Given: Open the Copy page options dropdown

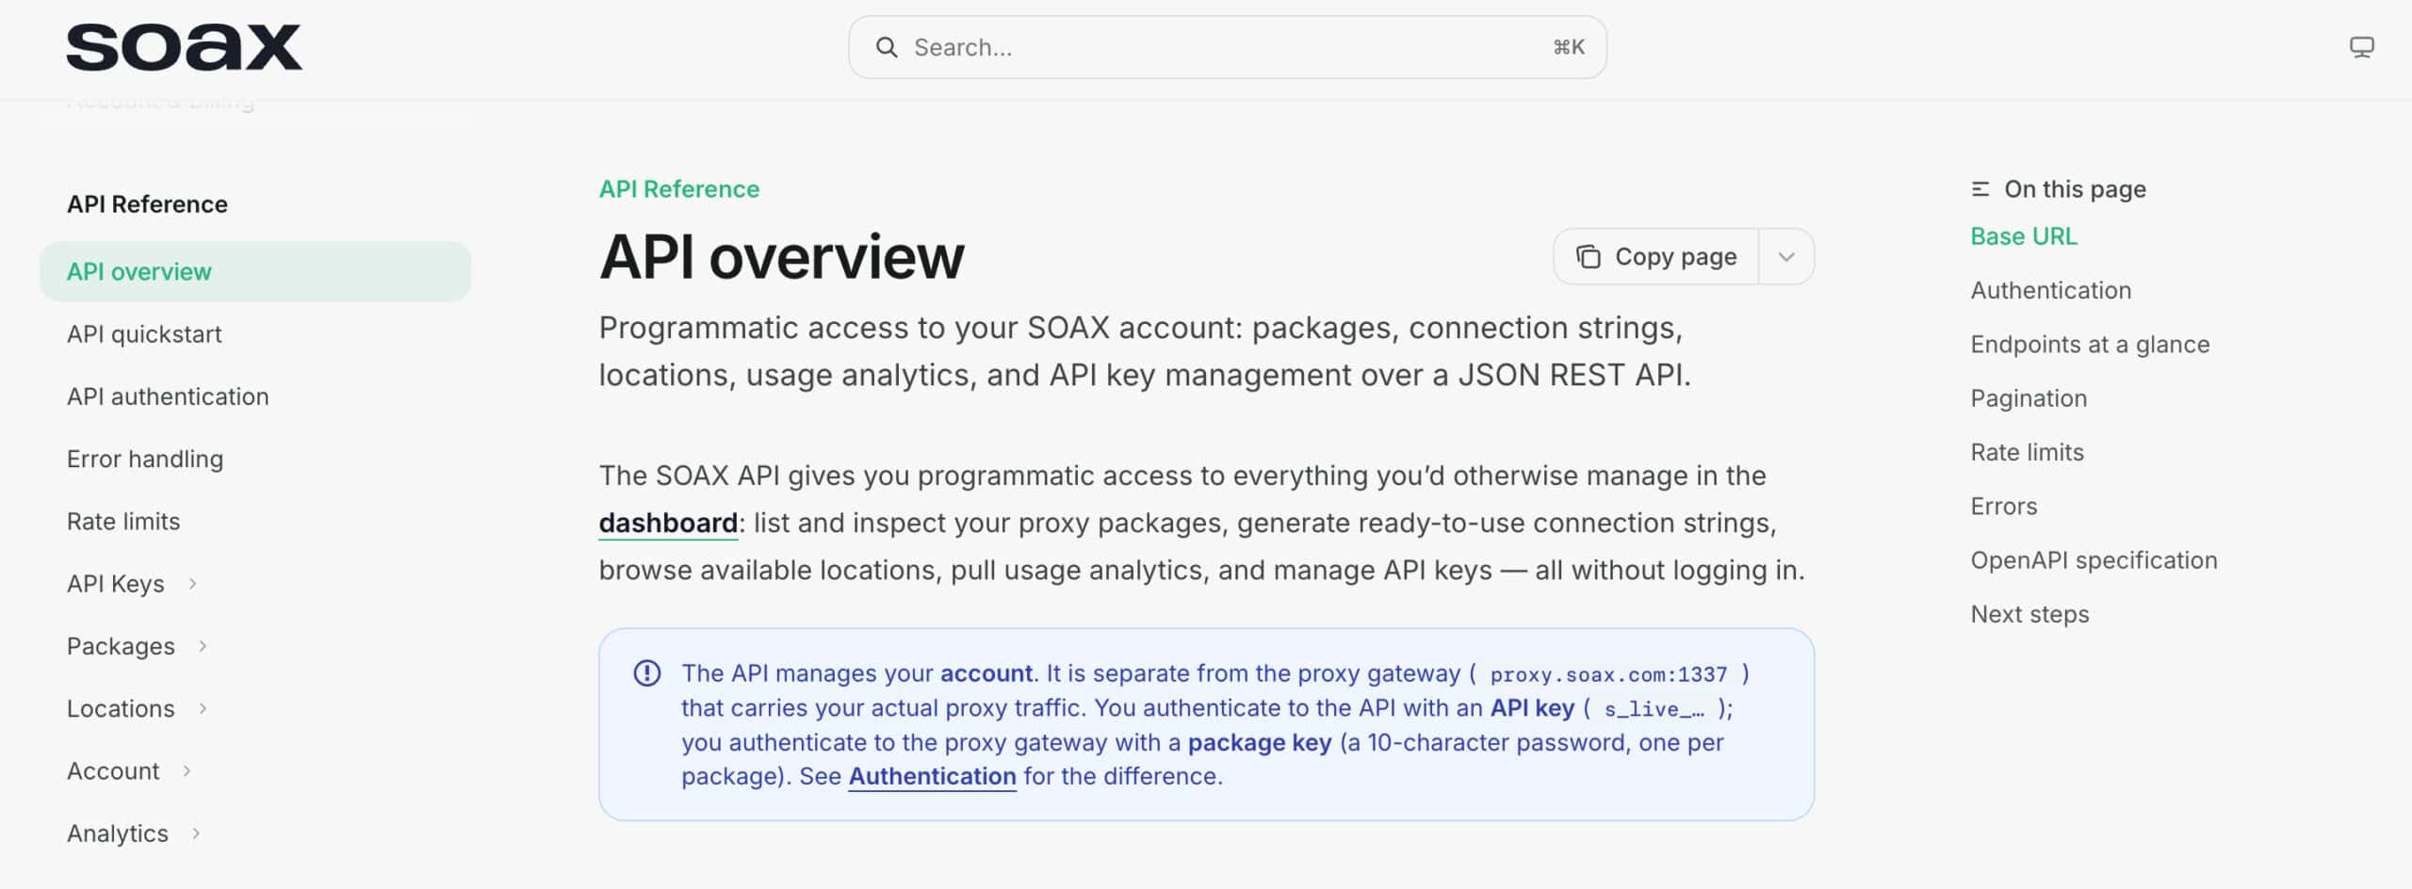Looking at the screenshot, I should [1786, 257].
